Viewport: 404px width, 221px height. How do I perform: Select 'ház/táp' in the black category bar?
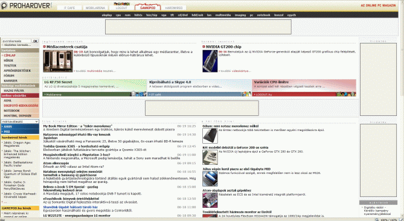pyautogui.click(x=152, y=15)
